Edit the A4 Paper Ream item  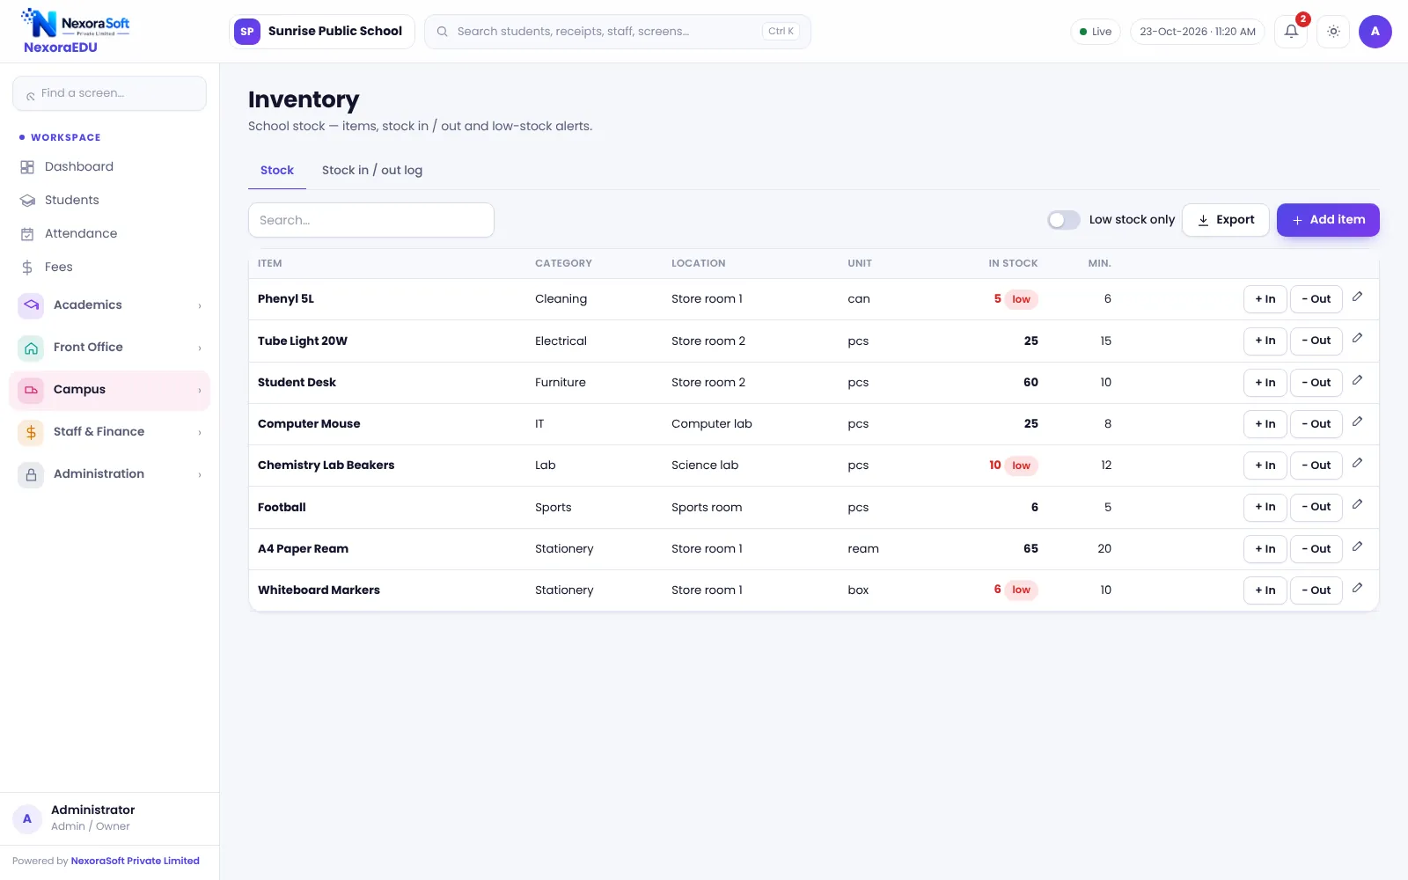(1358, 547)
